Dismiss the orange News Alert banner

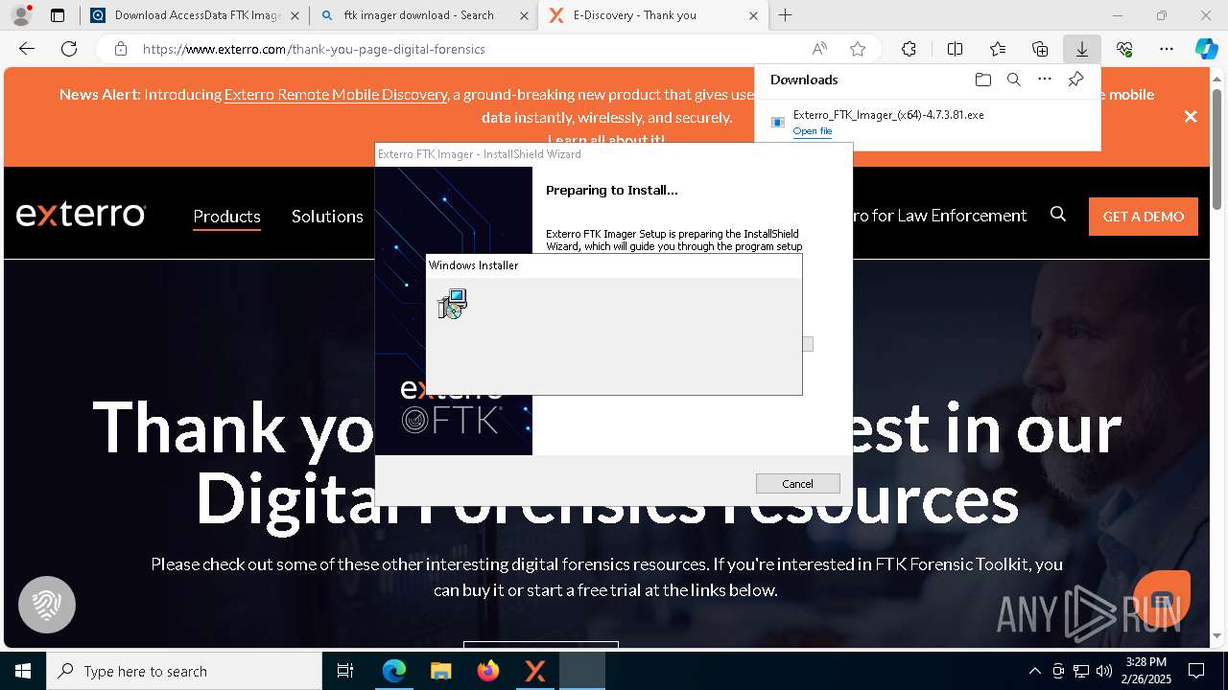pos(1191,116)
